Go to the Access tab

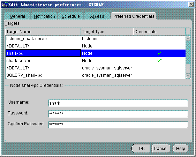pos(97,16)
